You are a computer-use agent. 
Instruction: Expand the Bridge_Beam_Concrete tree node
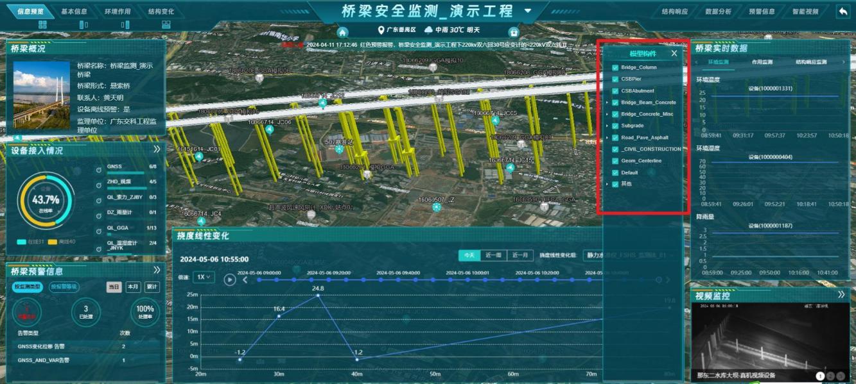tap(607, 103)
